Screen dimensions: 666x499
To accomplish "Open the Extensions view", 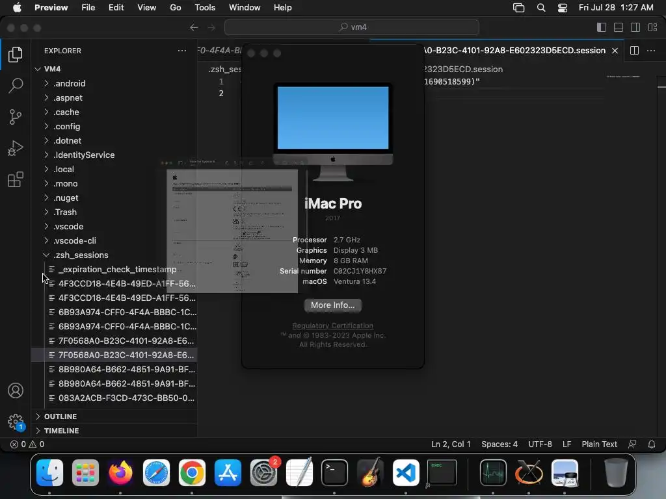I will pyautogui.click(x=16, y=179).
